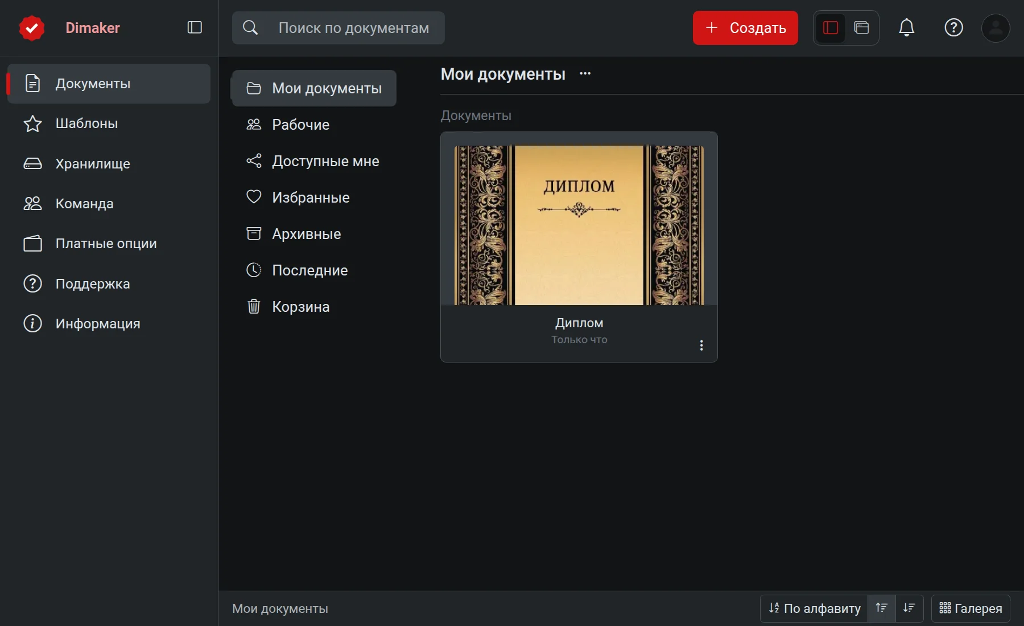Open Доступные мне shared documents

click(x=314, y=161)
